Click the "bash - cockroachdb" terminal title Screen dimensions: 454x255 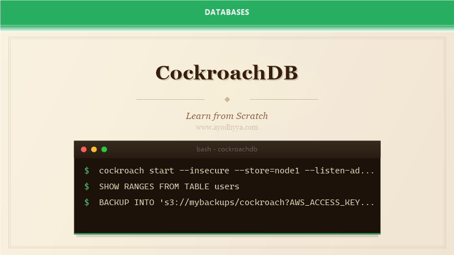click(226, 149)
